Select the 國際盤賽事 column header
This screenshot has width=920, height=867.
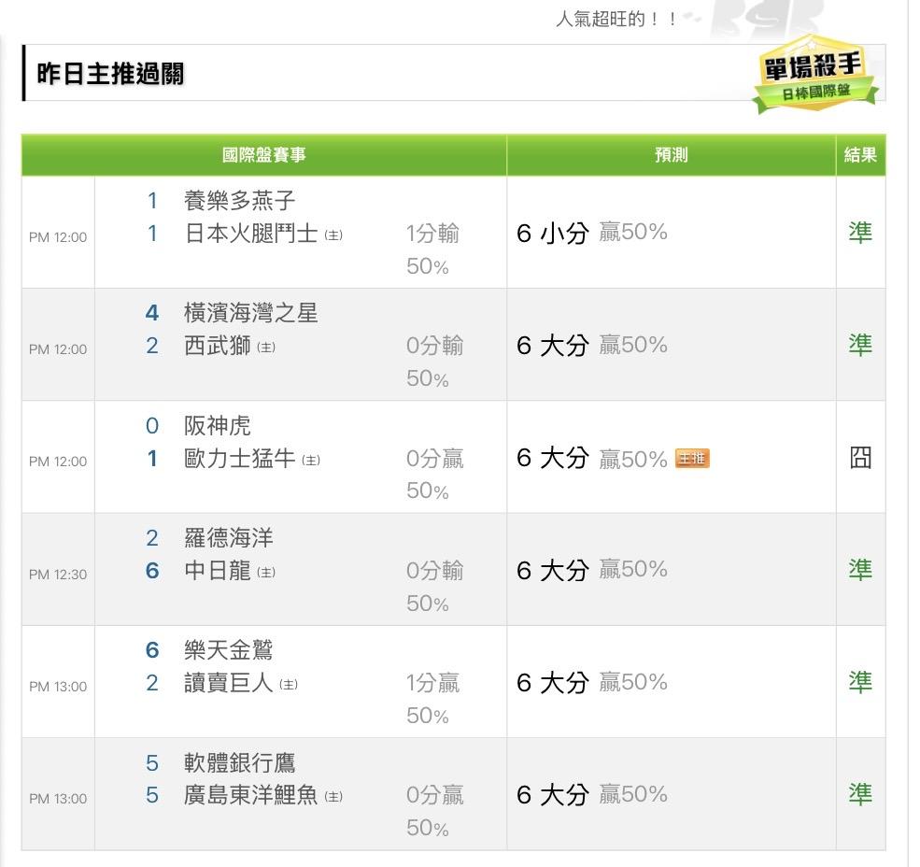click(263, 155)
